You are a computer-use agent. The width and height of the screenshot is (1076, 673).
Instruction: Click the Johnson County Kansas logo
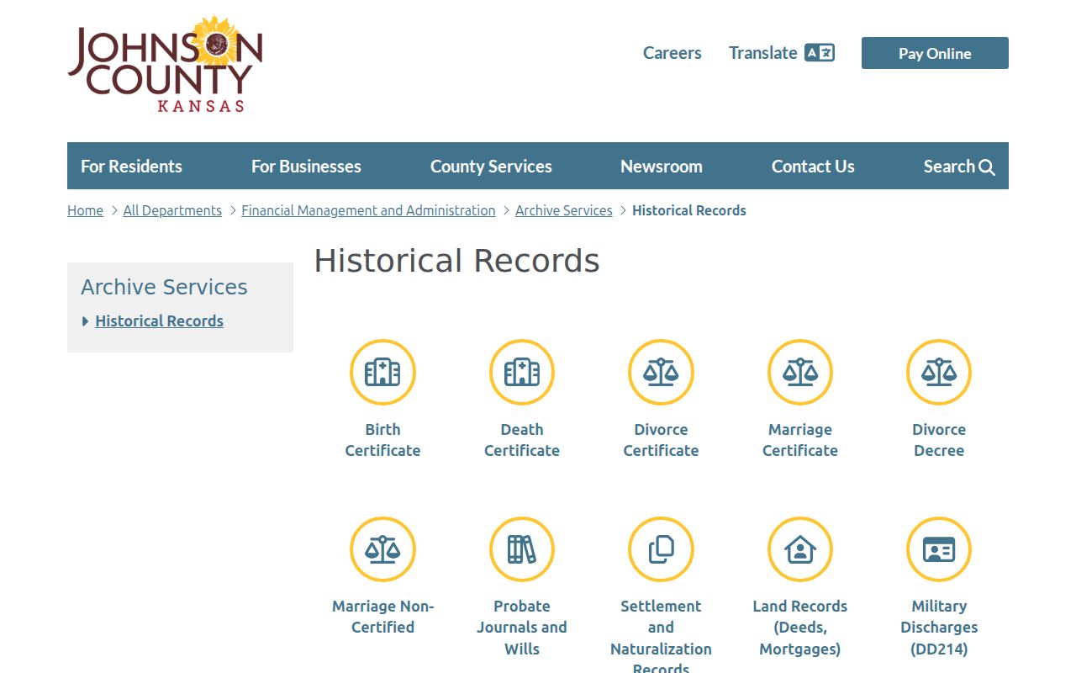(166, 64)
